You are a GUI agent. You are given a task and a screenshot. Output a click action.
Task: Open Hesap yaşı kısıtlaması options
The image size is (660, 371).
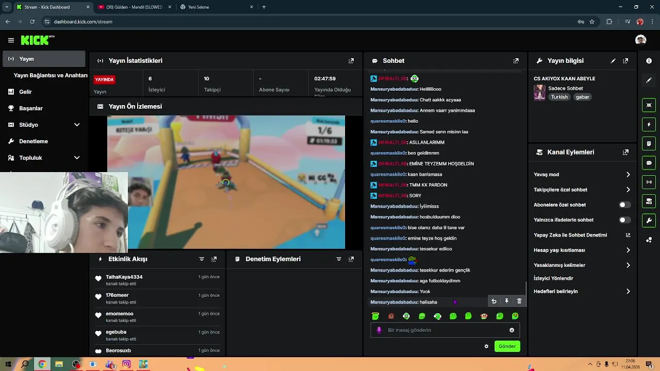(x=582, y=250)
